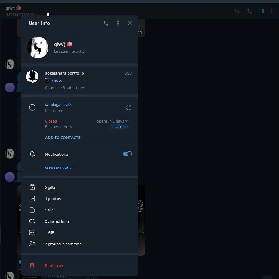The height and width of the screenshot is (279, 279).
Task: Expand business hours opens in 2 days
Action: tap(112, 121)
